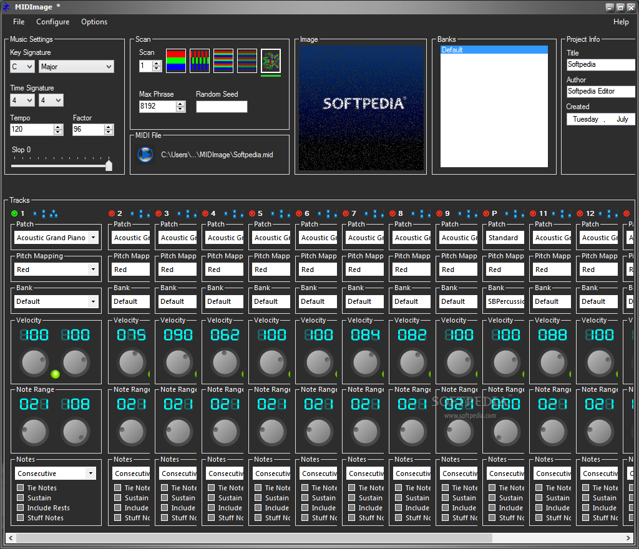Decrease the Max Phrase value
639x549 pixels.
pyautogui.click(x=180, y=109)
